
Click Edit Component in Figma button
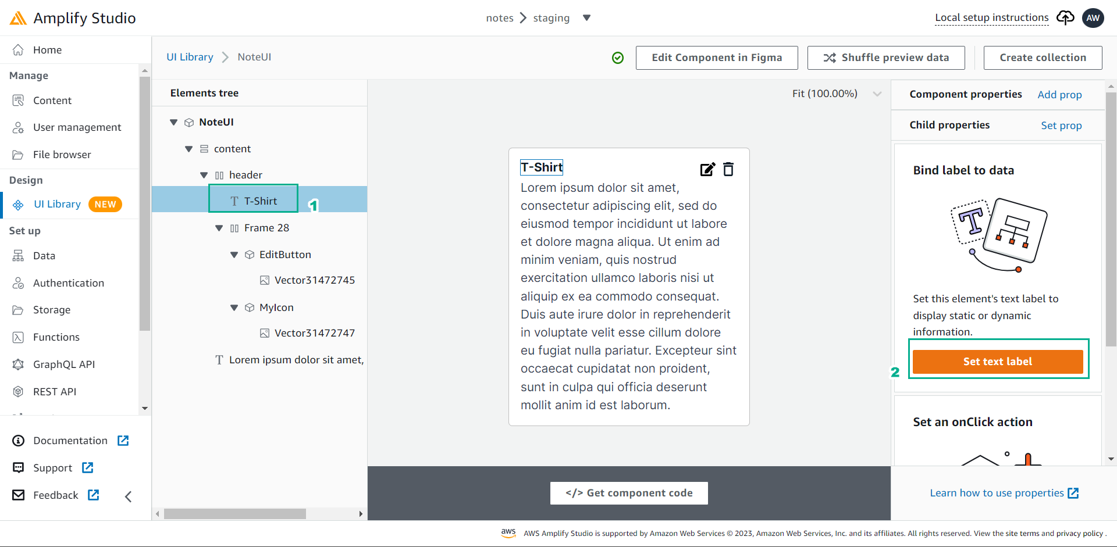[x=717, y=58]
